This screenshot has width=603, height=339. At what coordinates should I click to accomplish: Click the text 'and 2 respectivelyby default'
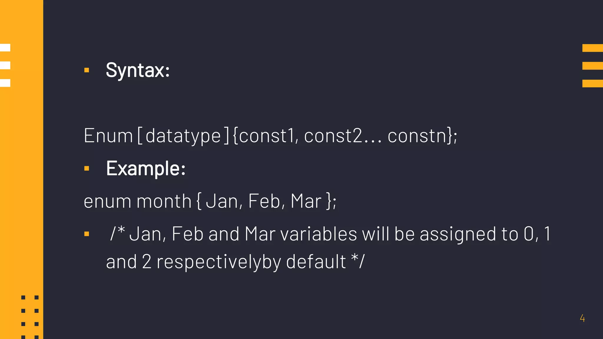226,262
